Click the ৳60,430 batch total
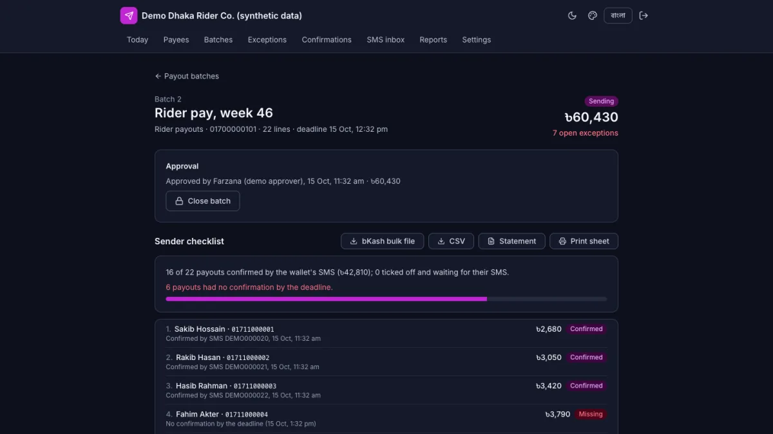Screen dimensions: 773x434 click(x=591, y=117)
